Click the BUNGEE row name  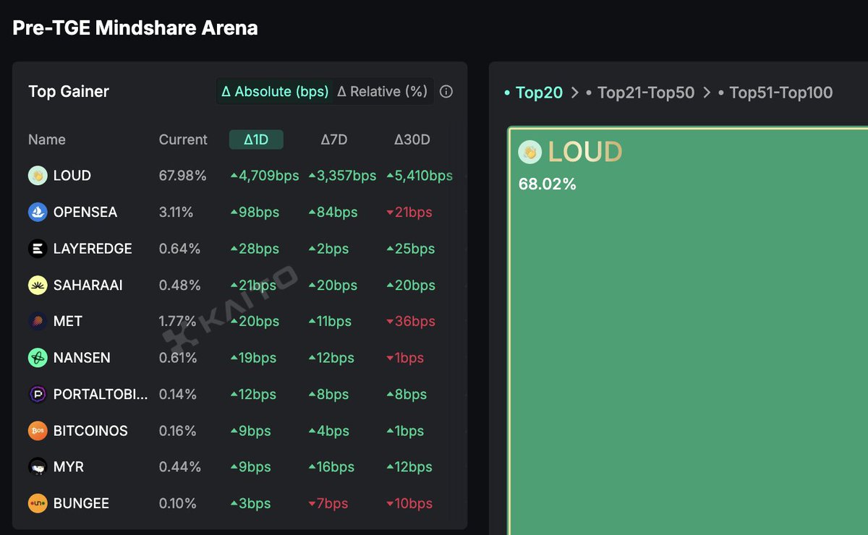pyautogui.click(x=81, y=503)
